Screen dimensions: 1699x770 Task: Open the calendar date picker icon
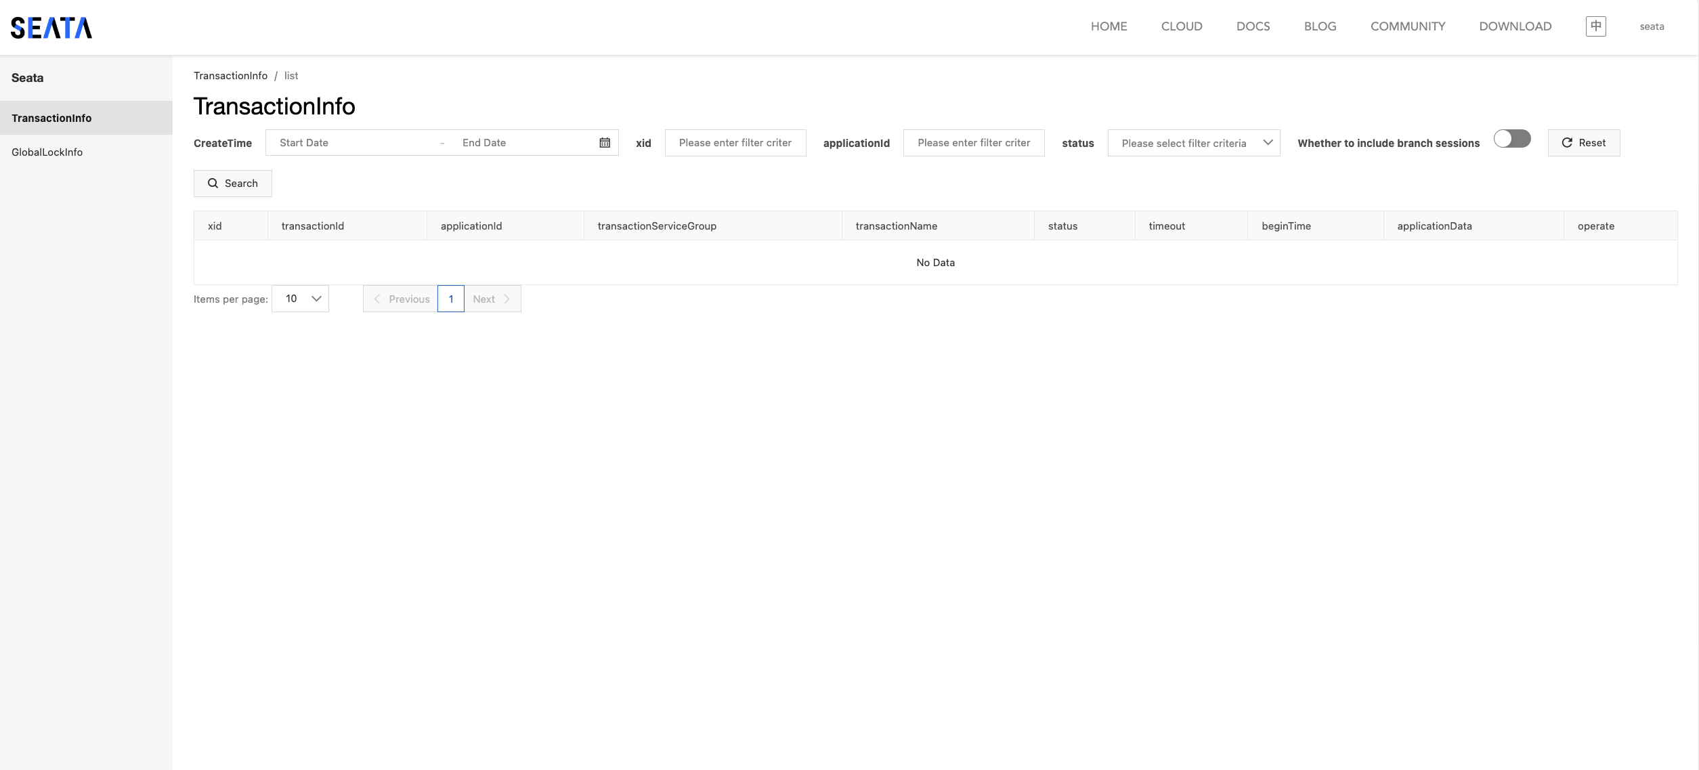click(x=605, y=143)
